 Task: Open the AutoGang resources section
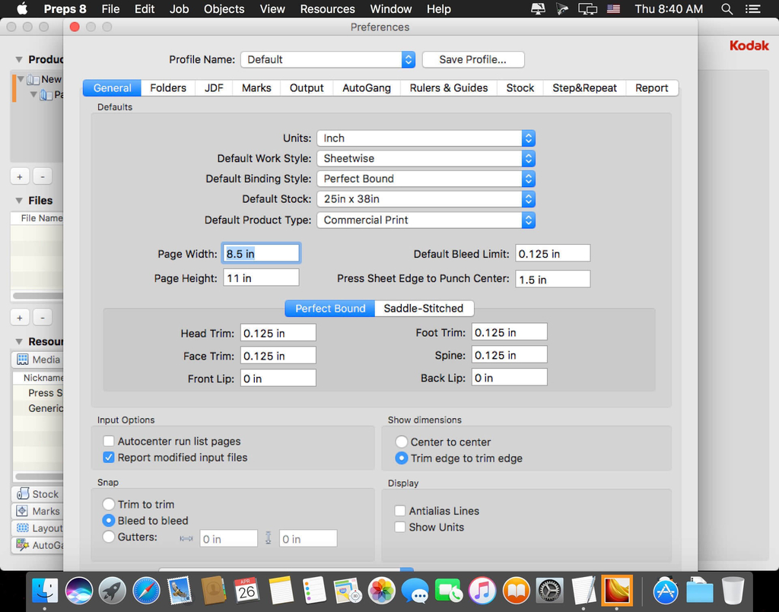40,545
